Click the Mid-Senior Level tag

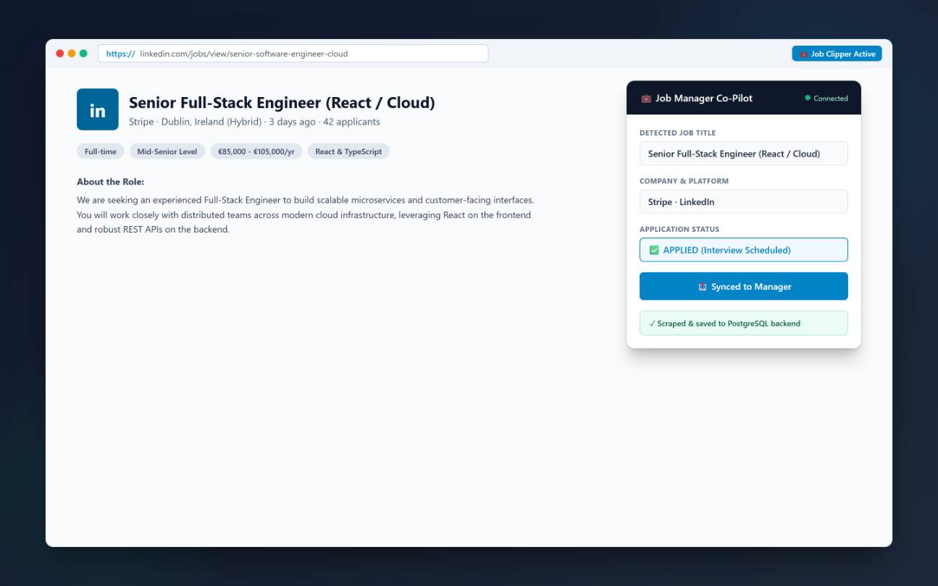[167, 151]
